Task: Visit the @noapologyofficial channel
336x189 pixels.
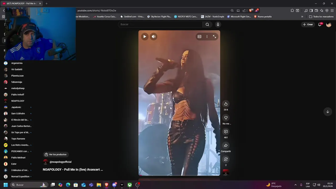Action: click(x=60, y=162)
